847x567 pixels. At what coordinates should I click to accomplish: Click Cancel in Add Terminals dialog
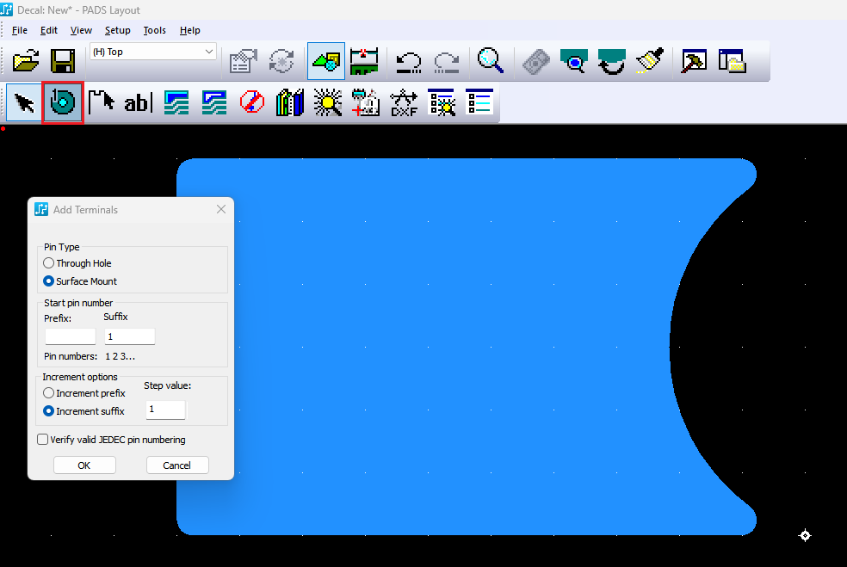tap(177, 465)
